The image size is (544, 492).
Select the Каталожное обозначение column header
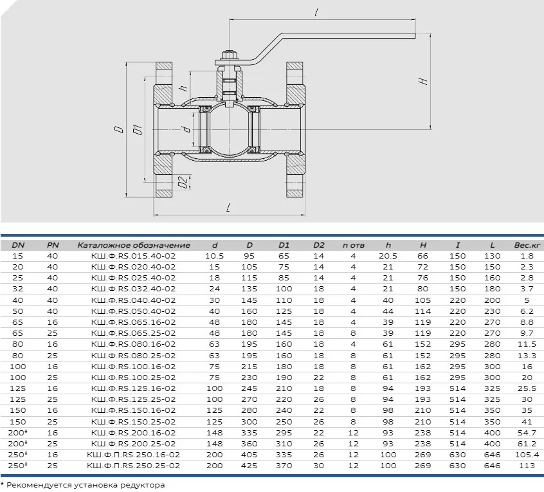(134, 245)
